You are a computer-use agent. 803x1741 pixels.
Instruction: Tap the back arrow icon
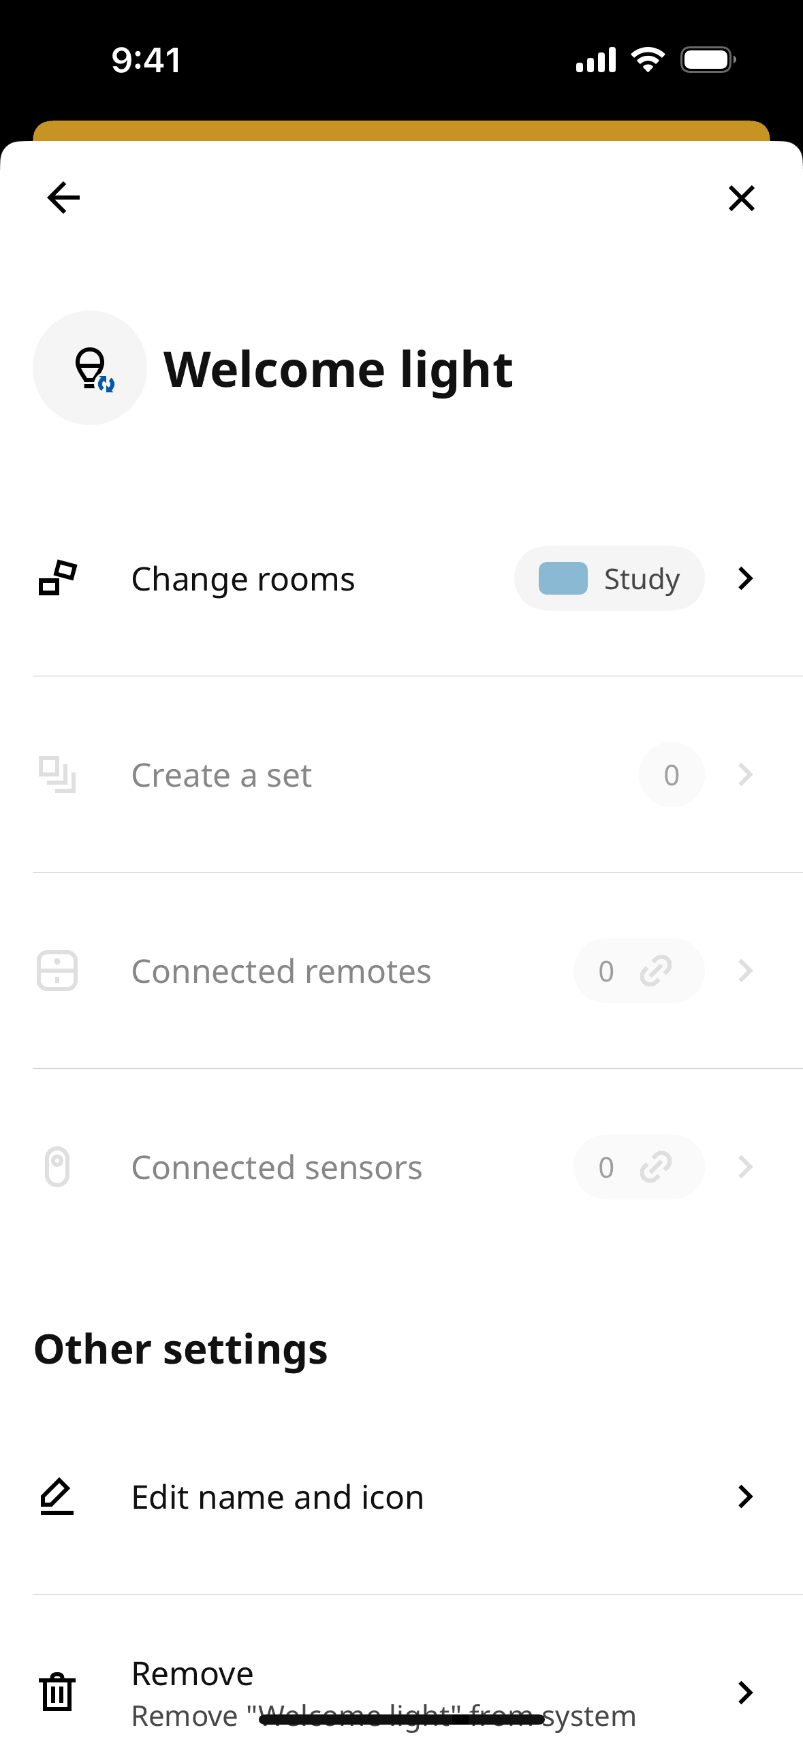tap(63, 198)
